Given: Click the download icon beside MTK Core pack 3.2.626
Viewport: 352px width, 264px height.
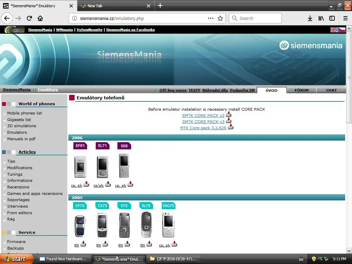Looking at the screenshot, I should 231,127.
